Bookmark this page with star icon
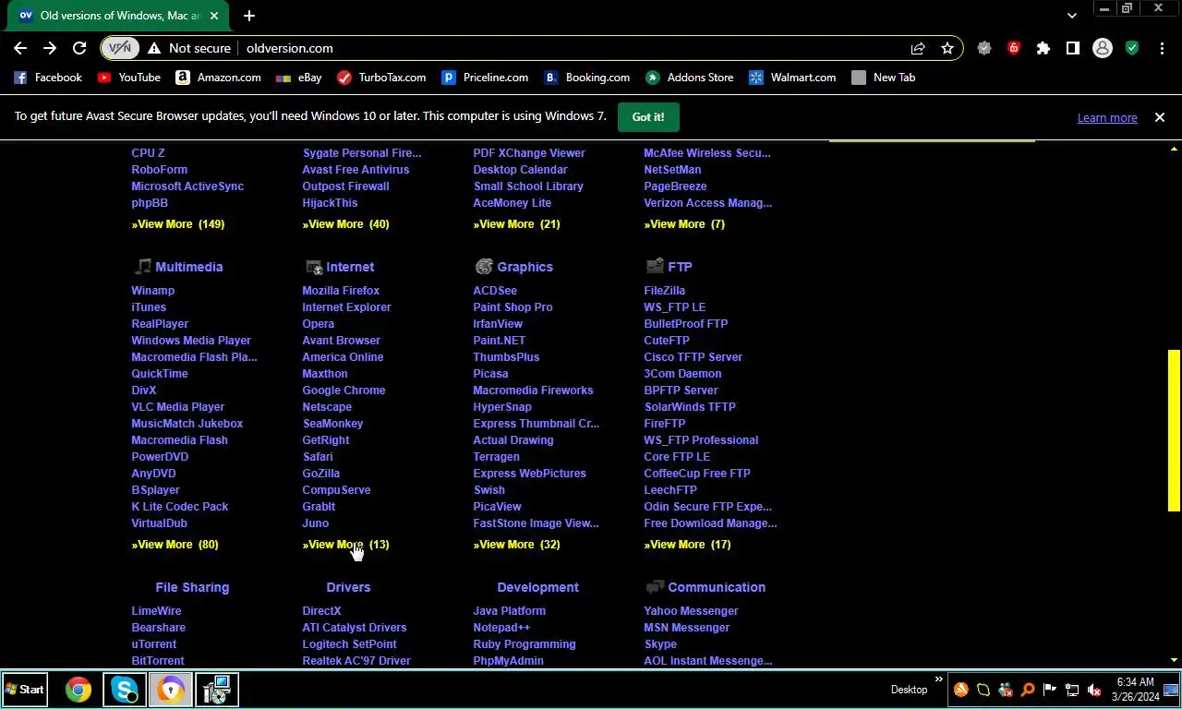 (947, 48)
